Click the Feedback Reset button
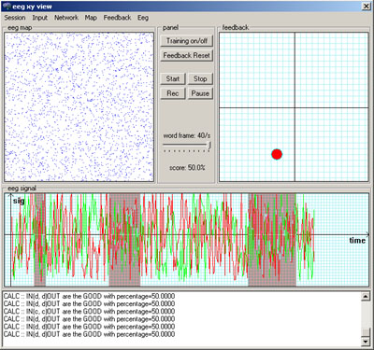374x350 pixels. (x=186, y=55)
